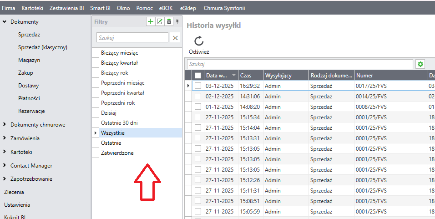Pin the Filtry panel with pushpin icon

pos(177,21)
